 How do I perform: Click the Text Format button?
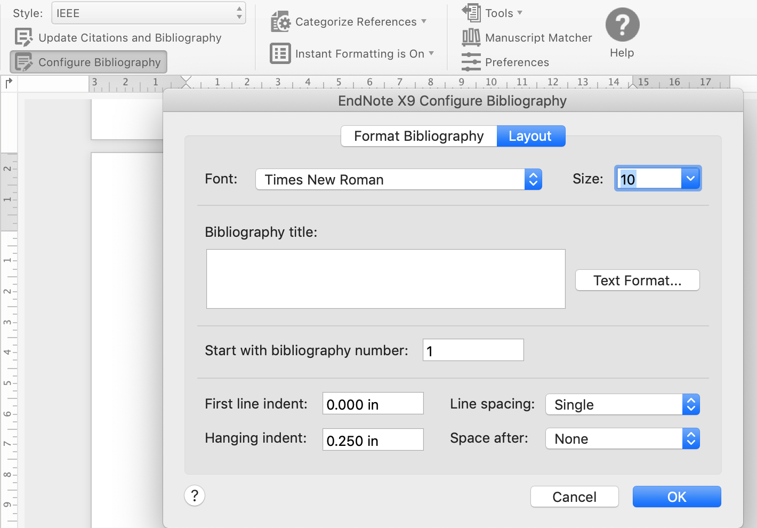tap(637, 280)
